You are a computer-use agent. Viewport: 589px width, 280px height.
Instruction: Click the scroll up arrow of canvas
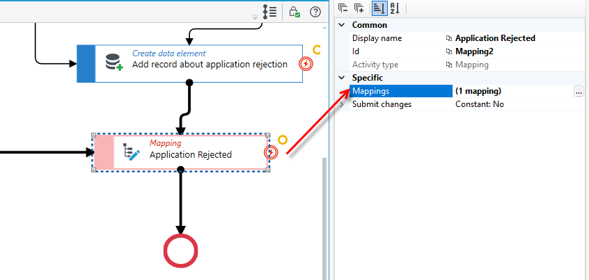[x=324, y=27]
